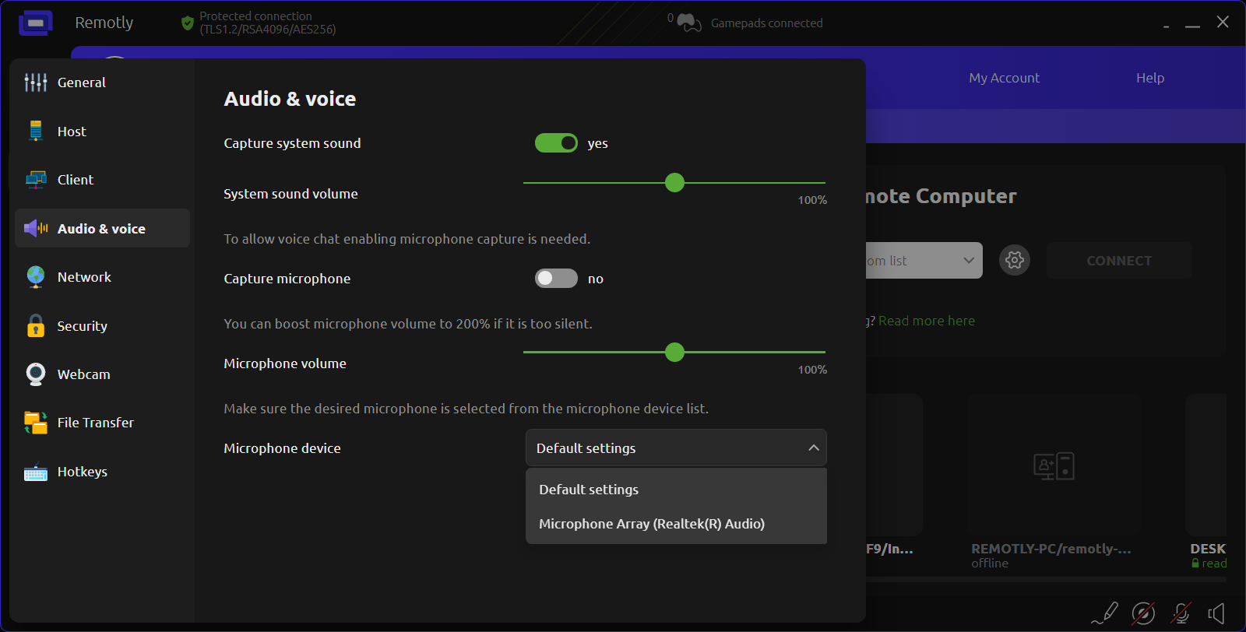Expand the computer list dropdown arrow
Image resolution: width=1246 pixels, height=632 pixels.
968,261
